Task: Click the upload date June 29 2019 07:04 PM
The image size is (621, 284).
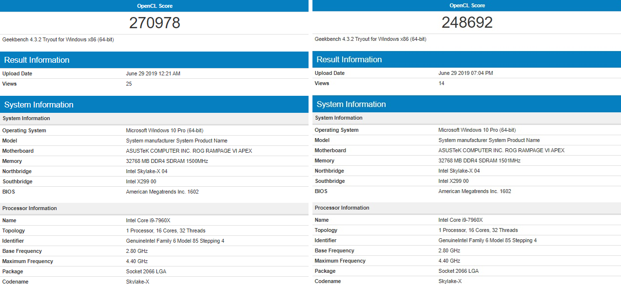Action: point(466,73)
